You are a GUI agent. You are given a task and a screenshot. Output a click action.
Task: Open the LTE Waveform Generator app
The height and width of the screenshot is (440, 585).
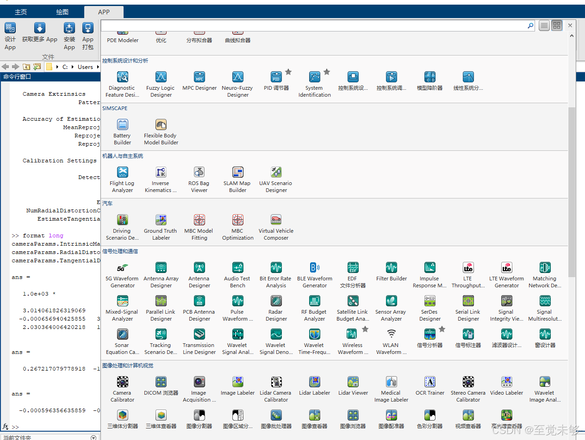click(x=507, y=275)
